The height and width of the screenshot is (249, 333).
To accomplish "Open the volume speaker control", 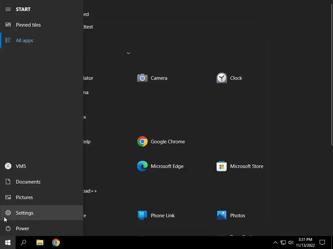I will (x=291, y=243).
